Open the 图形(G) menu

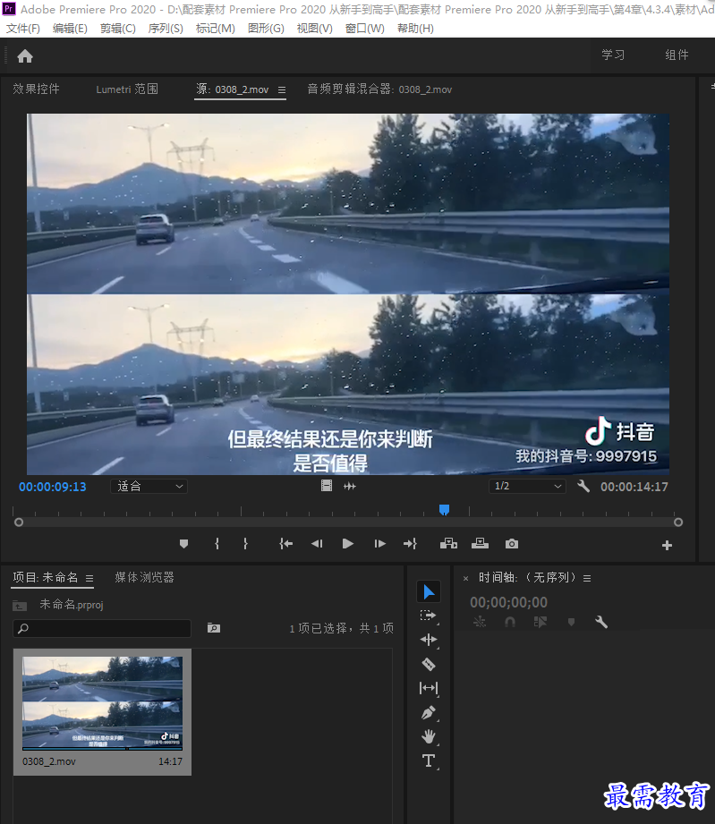tap(266, 29)
